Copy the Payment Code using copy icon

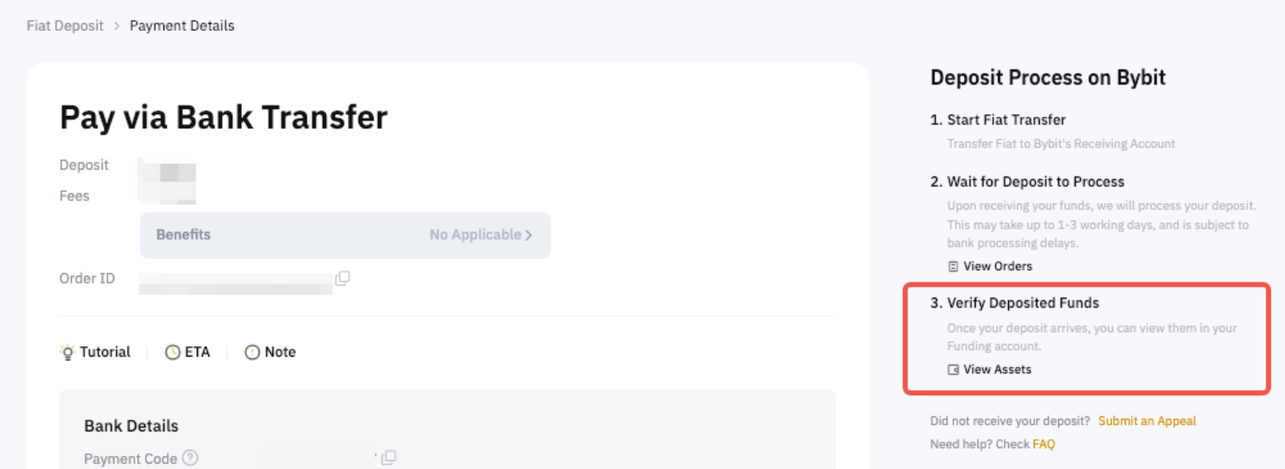(x=389, y=458)
